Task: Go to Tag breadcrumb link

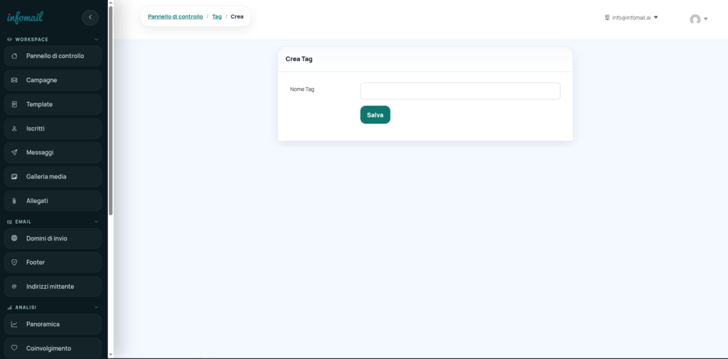Action: pyautogui.click(x=217, y=16)
